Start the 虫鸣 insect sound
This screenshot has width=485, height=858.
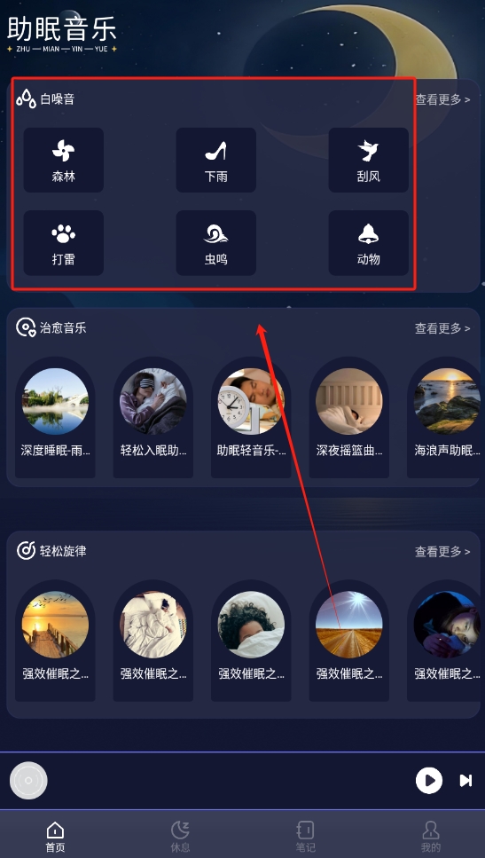pyautogui.click(x=216, y=243)
